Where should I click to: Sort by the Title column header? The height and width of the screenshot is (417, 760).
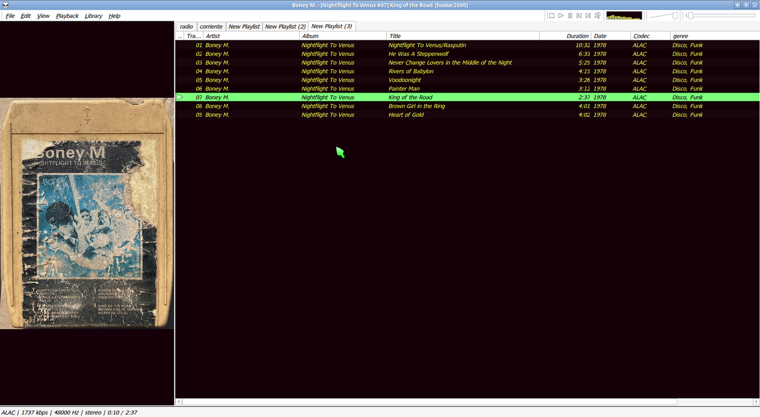click(x=463, y=36)
